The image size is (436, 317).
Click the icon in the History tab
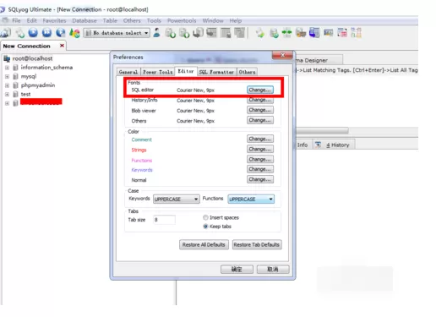(318, 145)
